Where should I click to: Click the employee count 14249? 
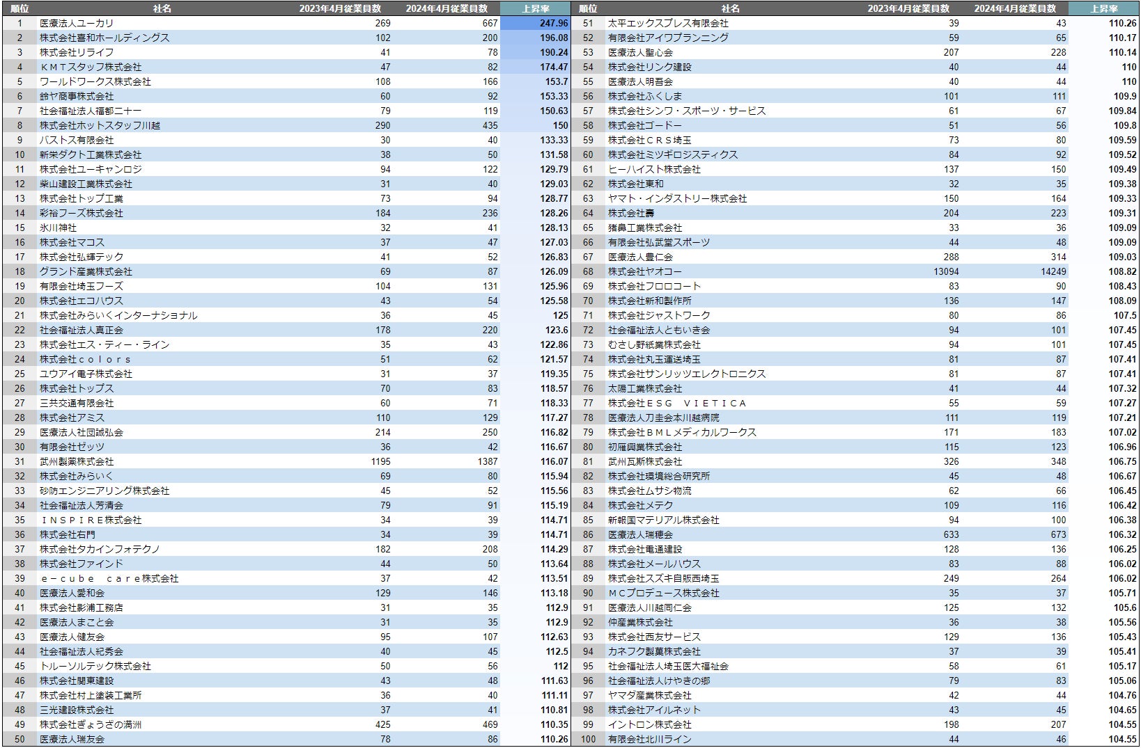point(1053,271)
